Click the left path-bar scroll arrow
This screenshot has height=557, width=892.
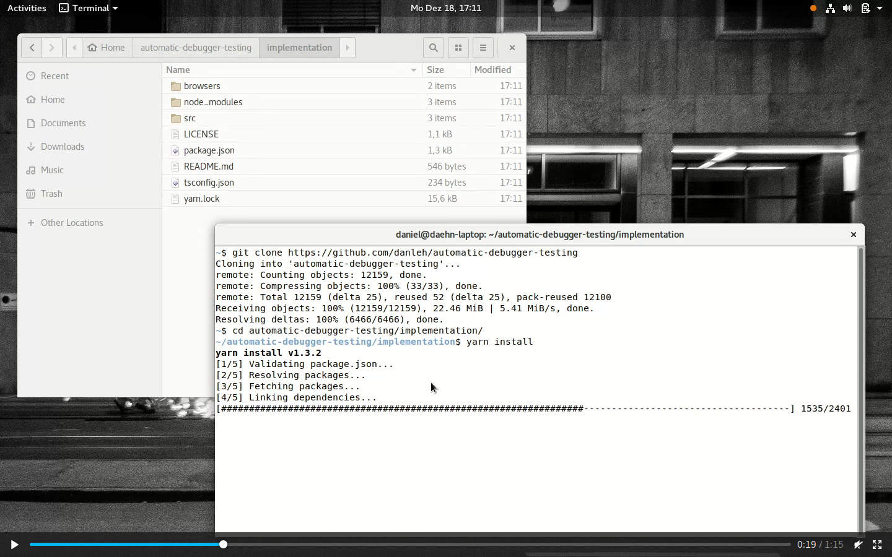pos(74,48)
